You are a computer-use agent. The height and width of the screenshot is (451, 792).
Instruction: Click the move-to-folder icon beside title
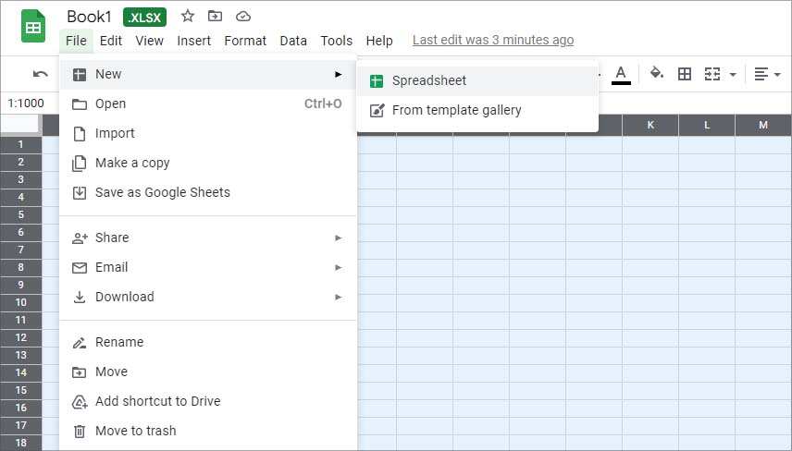pyautogui.click(x=216, y=16)
